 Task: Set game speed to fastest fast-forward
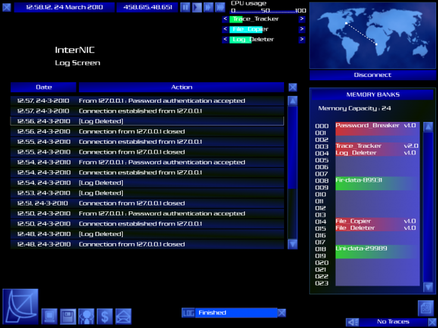[220, 7]
